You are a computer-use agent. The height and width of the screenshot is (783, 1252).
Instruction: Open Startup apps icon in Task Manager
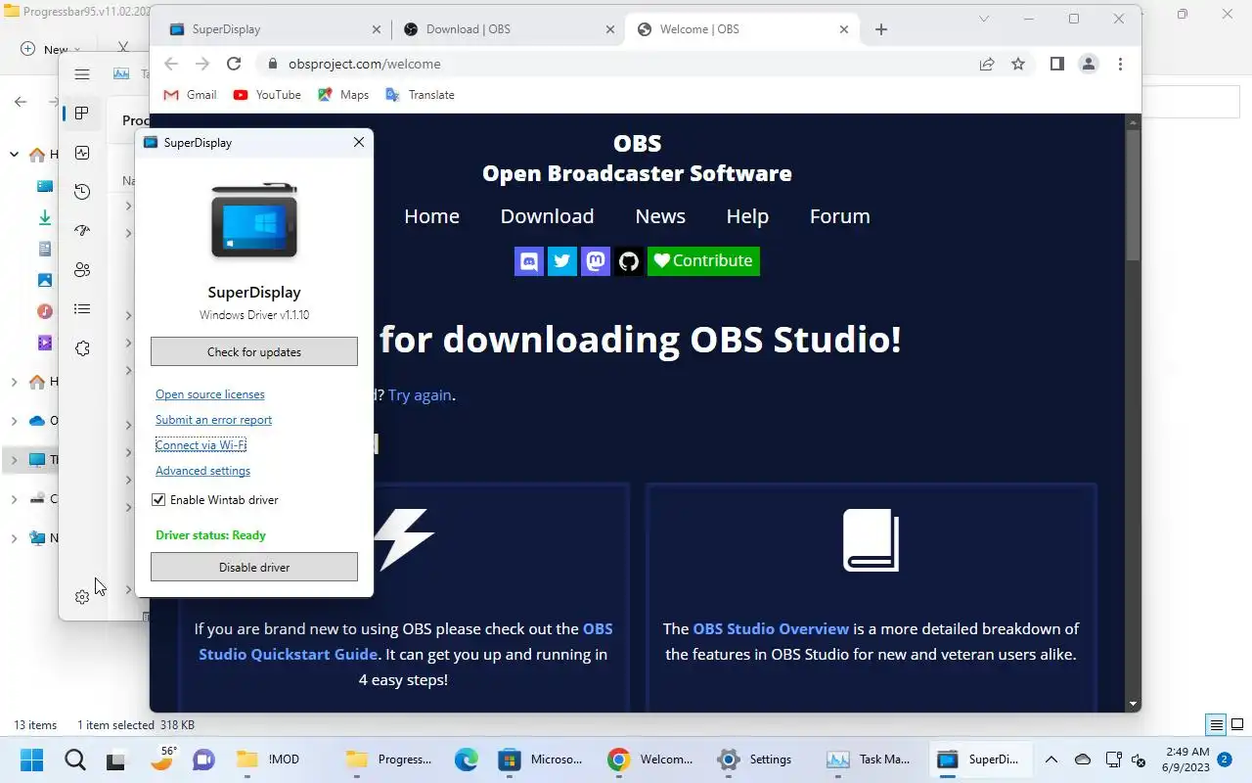point(82,231)
